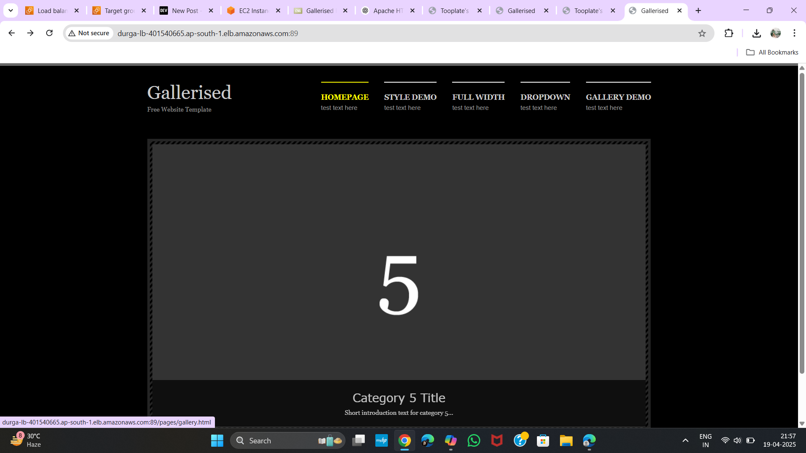The width and height of the screenshot is (806, 453).
Task: Click the Free Website Template tagline
Action: [179, 109]
